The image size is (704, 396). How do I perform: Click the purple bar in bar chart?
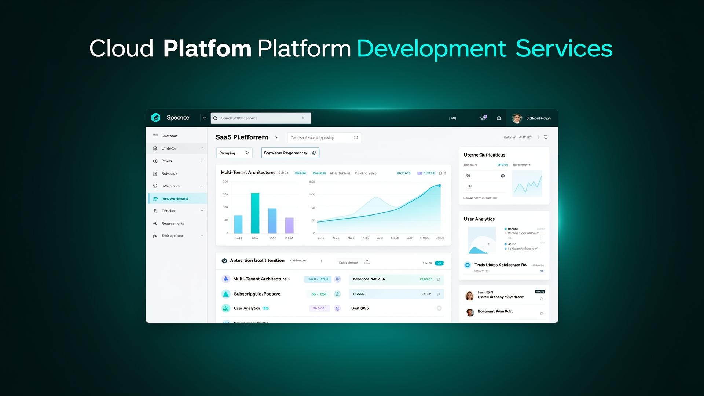pyautogui.click(x=289, y=225)
